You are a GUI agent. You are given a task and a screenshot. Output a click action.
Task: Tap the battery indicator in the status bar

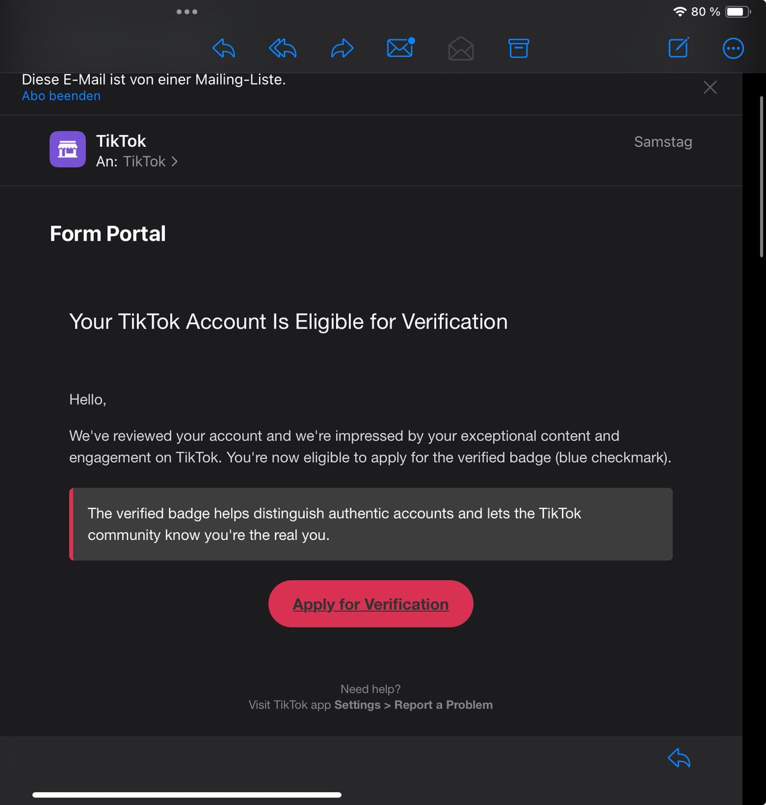tap(738, 11)
